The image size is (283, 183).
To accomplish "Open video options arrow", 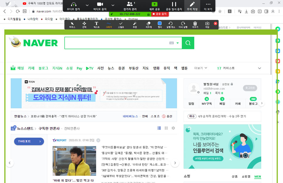I will pos(113,5).
